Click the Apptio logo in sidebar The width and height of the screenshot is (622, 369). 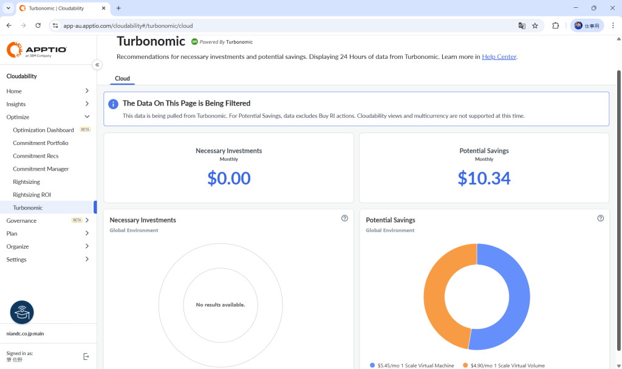click(36, 50)
